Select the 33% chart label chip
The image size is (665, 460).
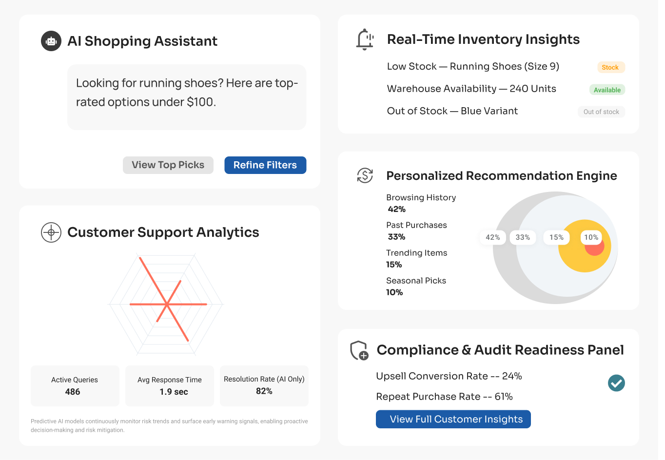click(523, 237)
